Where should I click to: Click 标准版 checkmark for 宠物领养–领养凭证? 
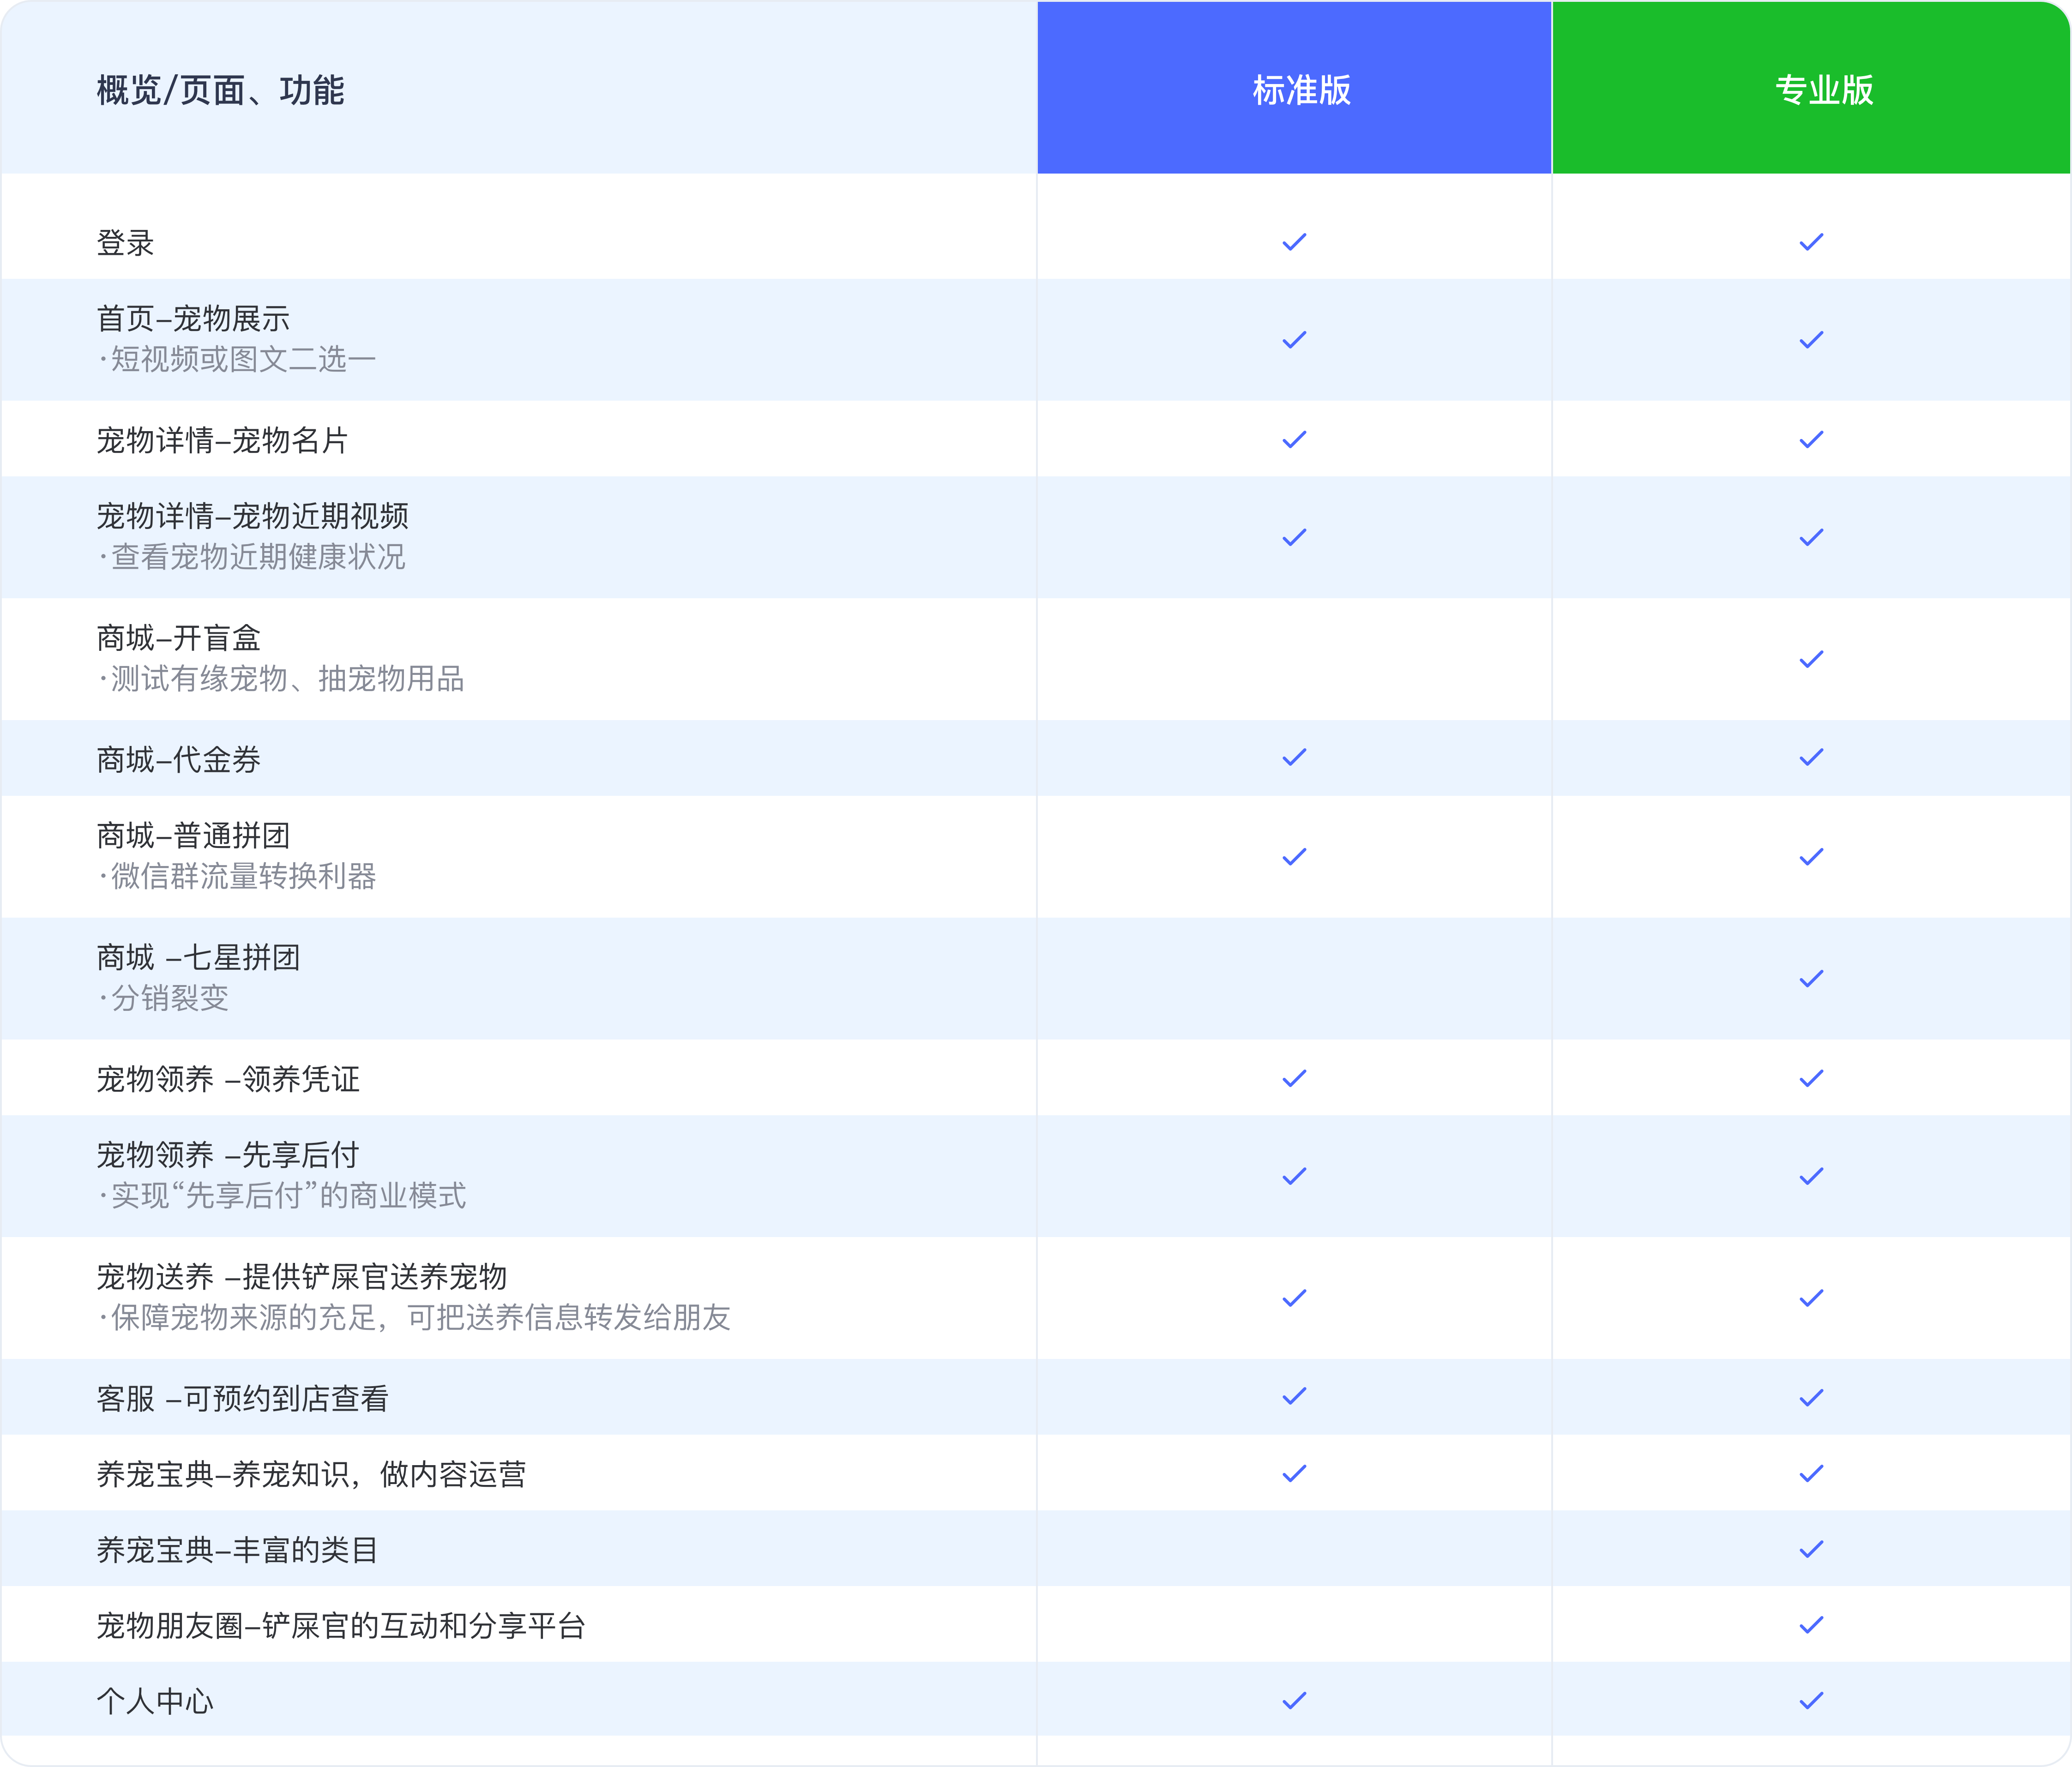coord(1294,1078)
